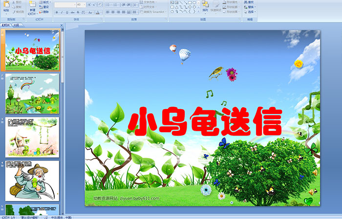Select the straight line shape
Screen dimensions: 342x219
(181, 2)
